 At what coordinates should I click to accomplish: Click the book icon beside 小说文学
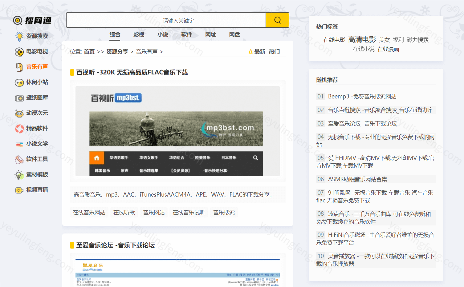click(19, 144)
